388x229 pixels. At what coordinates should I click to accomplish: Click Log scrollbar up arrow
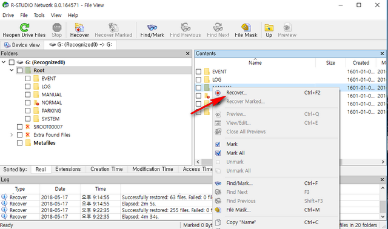tap(383, 188)
